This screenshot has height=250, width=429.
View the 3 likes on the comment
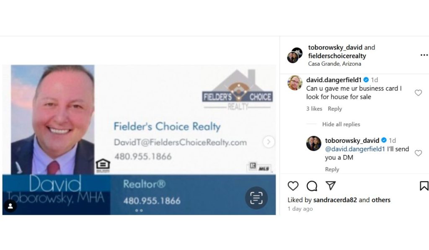coord(314,108)
